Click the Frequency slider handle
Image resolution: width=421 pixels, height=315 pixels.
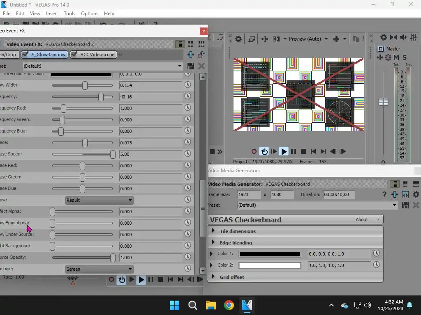(x=101, y=97)
